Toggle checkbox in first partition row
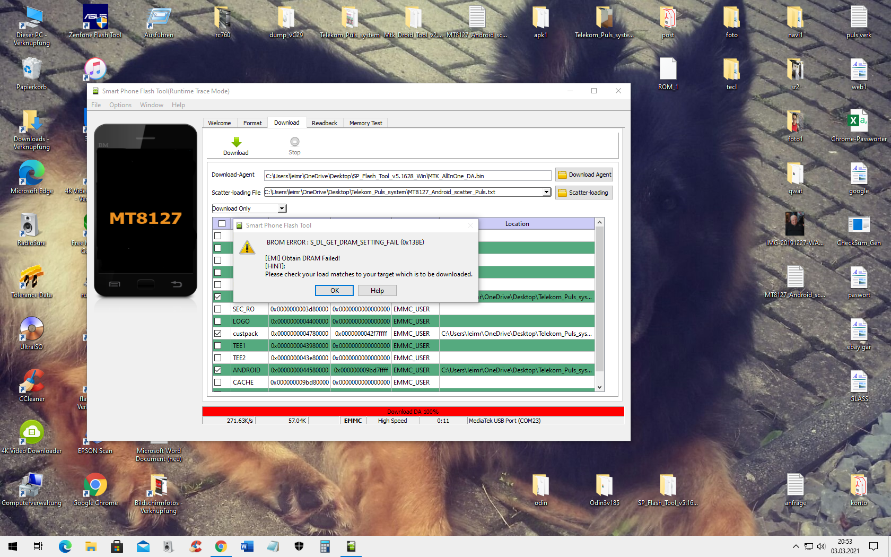Screen dimensions: 891x557 tap(218, 236)
